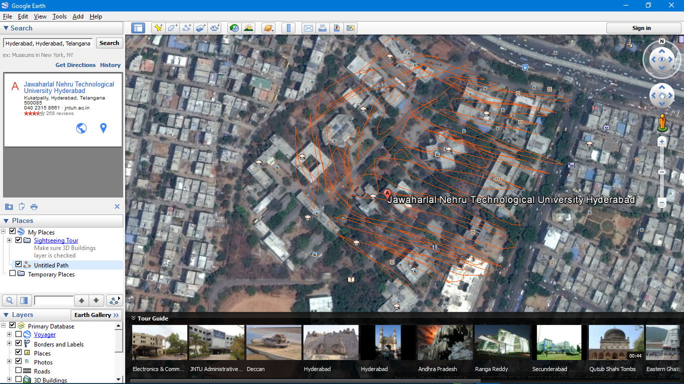Viewport: 684px width, 384px height.
Task: Toggle sunlight across the landscape
Action: 248,28
